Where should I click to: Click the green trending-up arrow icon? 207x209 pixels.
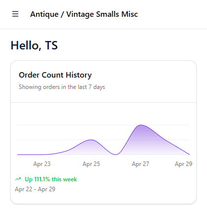click(x=18, y=179)
